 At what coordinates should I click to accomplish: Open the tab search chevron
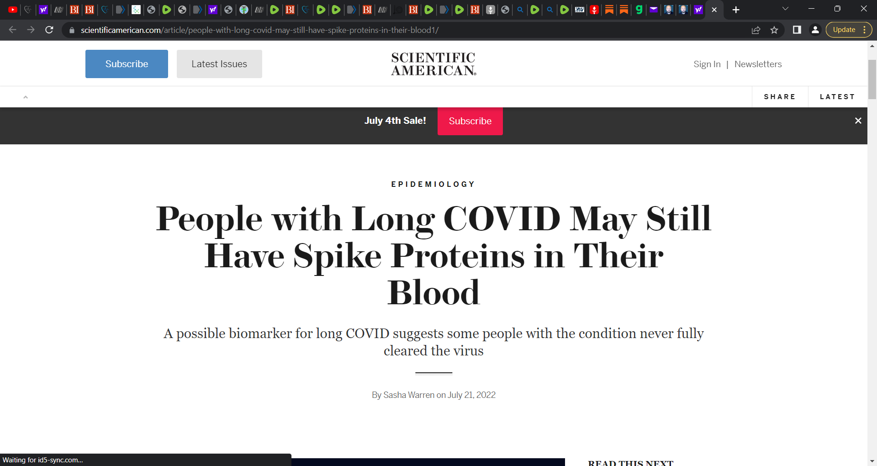tap(785, 8)
